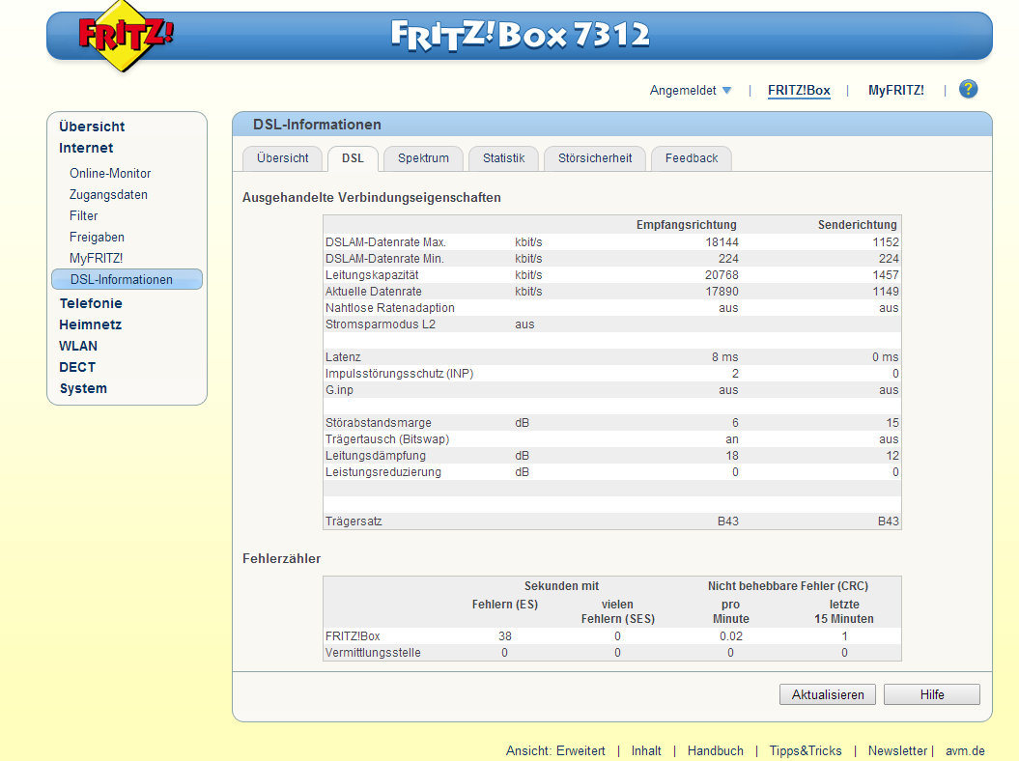Click the Aktuelle Datenrate row label
The image size is (1019, 761).
(373, 292)
